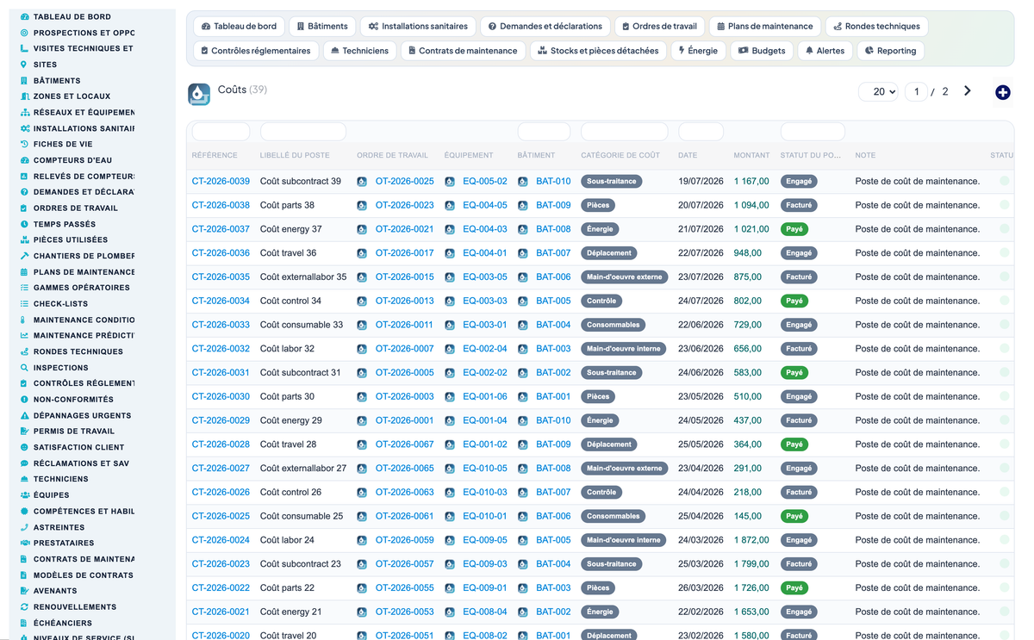
Task: Click building icon beside BAT-006 in CT-2026-0025 row
Action: pos(523,516)
